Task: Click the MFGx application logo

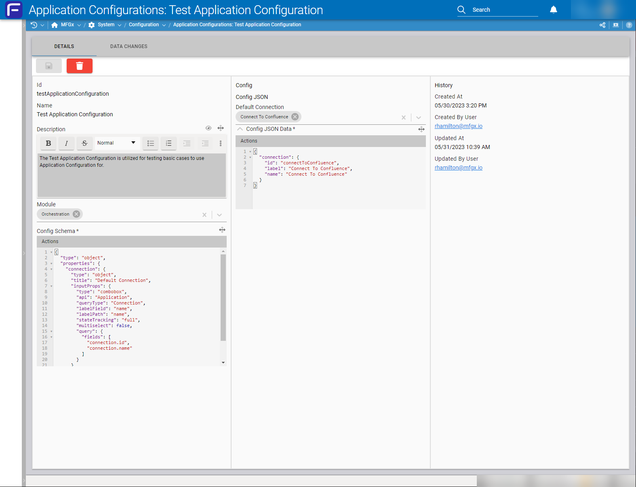Action: 14,10
